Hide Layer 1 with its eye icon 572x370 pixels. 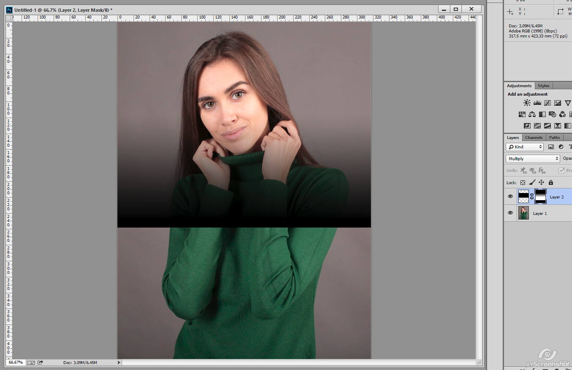pos(510,213)
